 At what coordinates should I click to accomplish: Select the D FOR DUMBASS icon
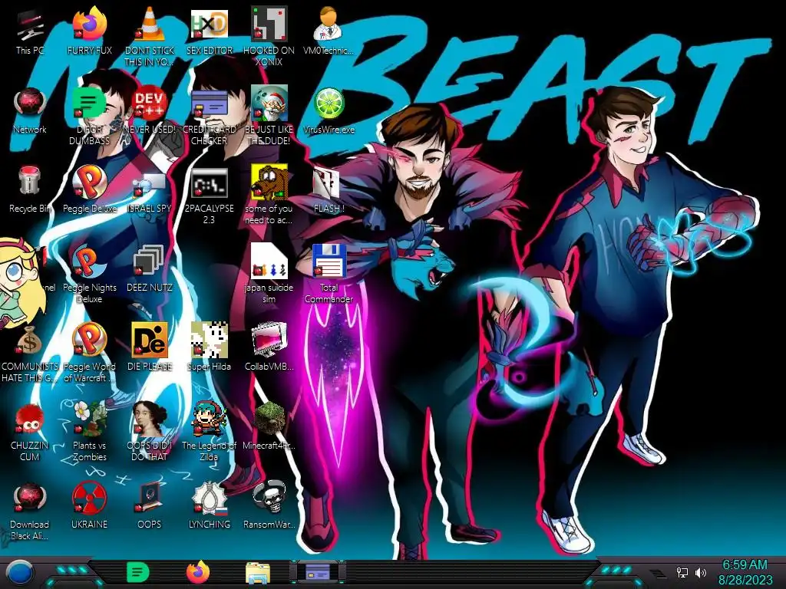point(89,103)
